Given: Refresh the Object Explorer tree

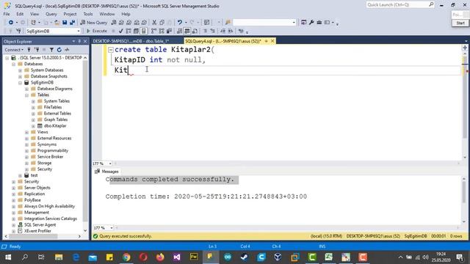Looking at the screenshot, I should [59, 50].
